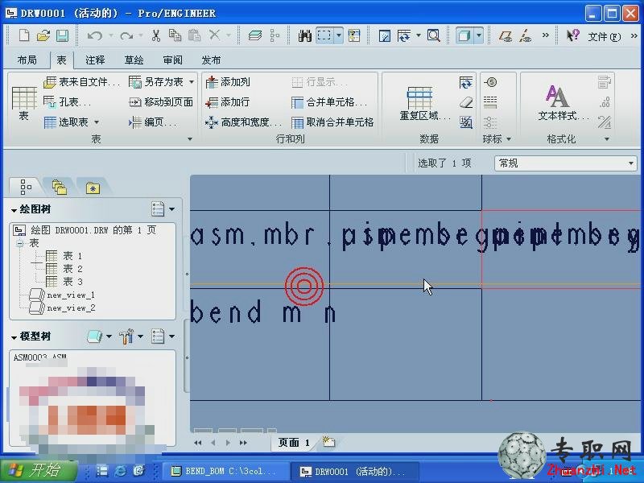Expand the 另存为表 dropdown arrow
Image resolution: width=644 pixels, height=483 pixels.
(192, 82)
